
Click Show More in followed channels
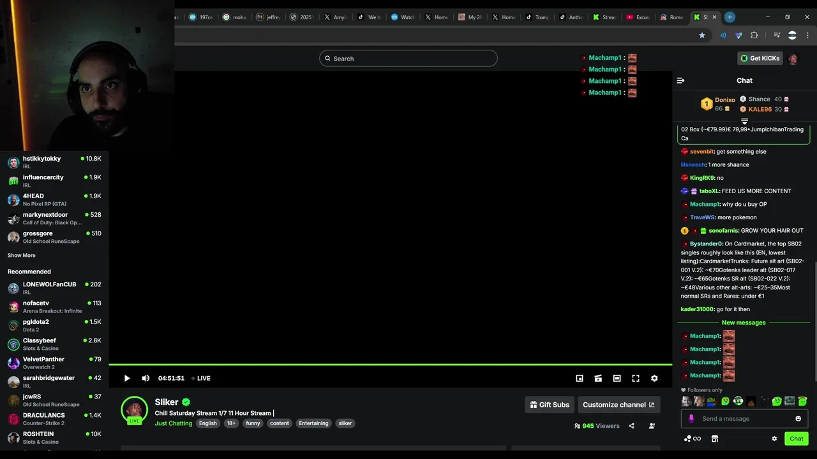point(22,256)
